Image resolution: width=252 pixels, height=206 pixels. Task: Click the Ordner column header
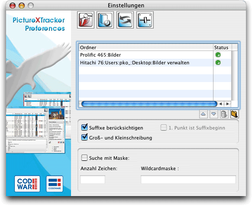pyautogui.click(x=146, y=48)
